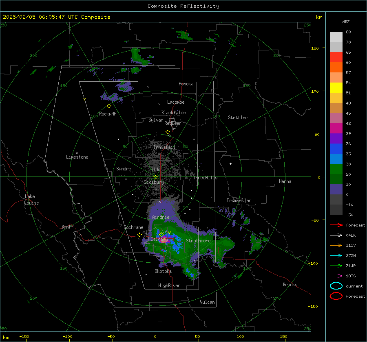Click the Stettler town label

(x=238, y=118)
